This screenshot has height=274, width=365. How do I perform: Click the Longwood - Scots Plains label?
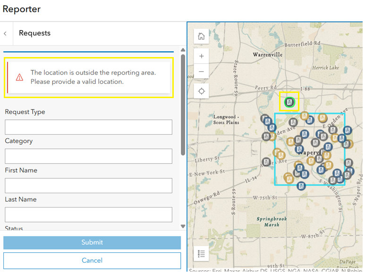pyautogui.click(x=226, y=120)
